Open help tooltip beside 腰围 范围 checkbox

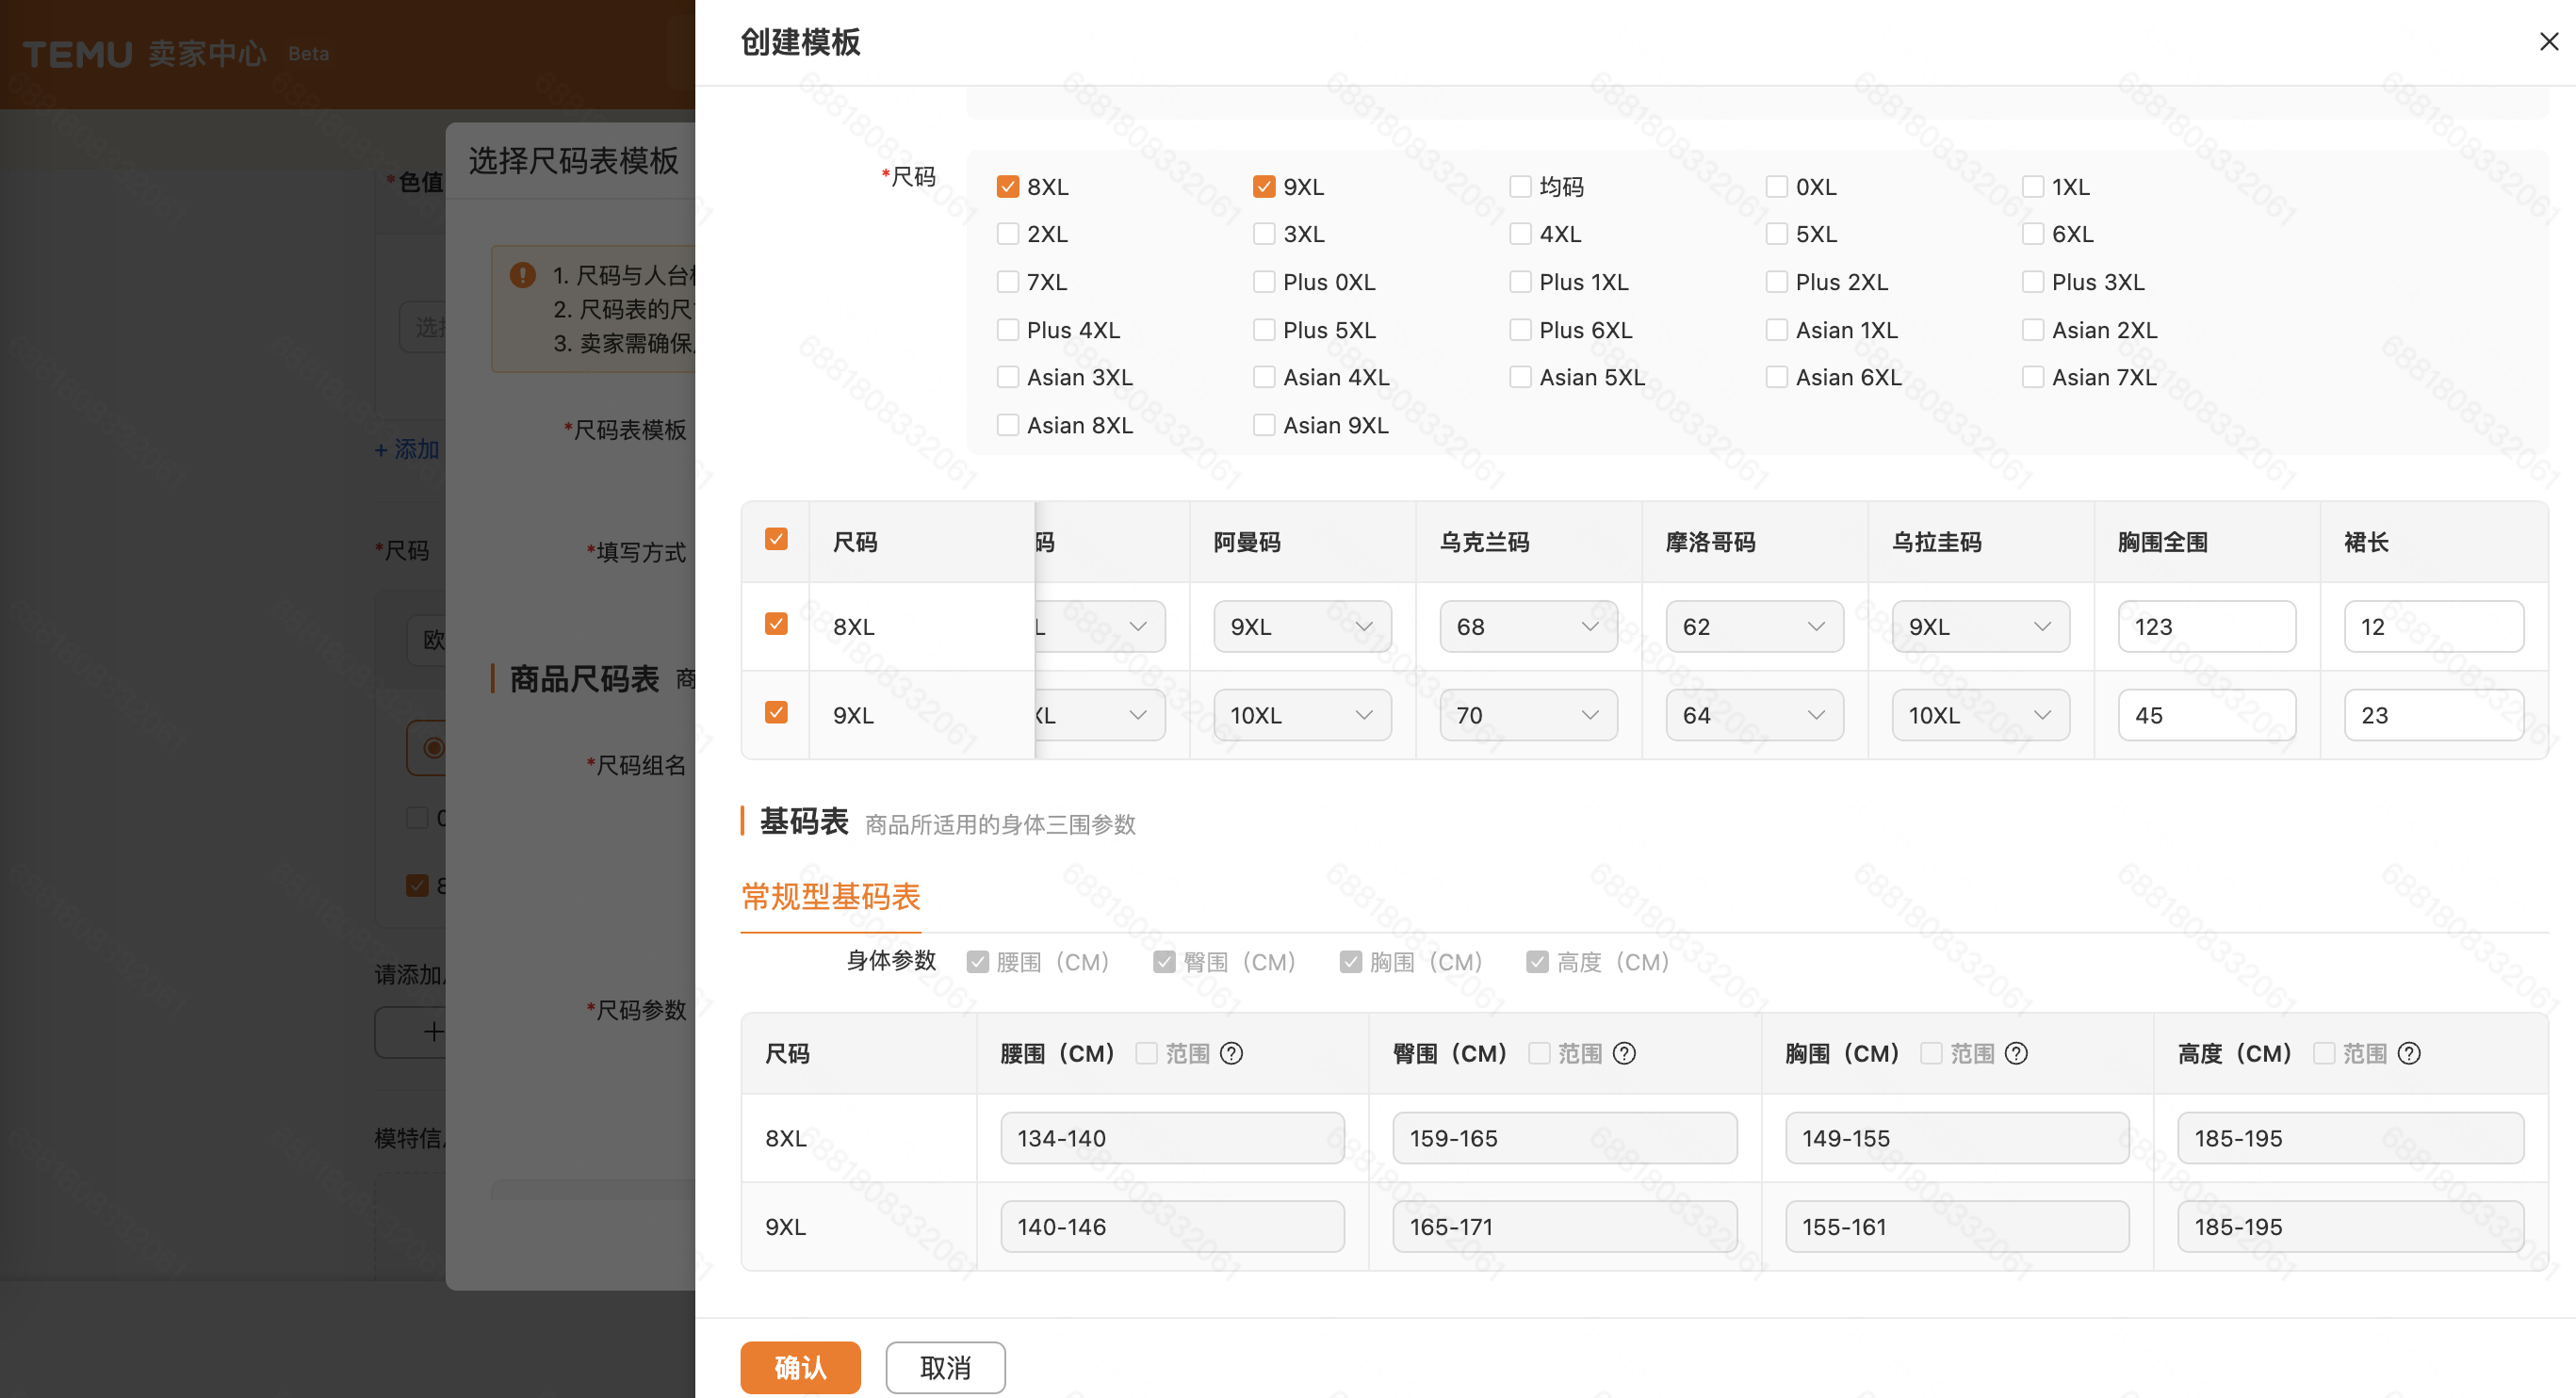pyautogui.click(x=1231, y=1053)
